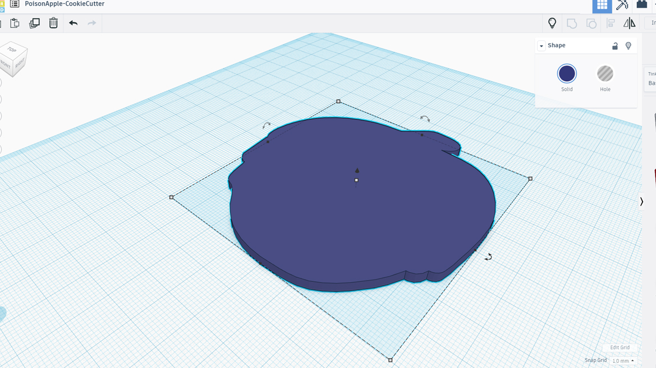The height and width of the screenshot is (368, 656).
Task: Open the Edit Grid settings
Action: click(620, 347)
